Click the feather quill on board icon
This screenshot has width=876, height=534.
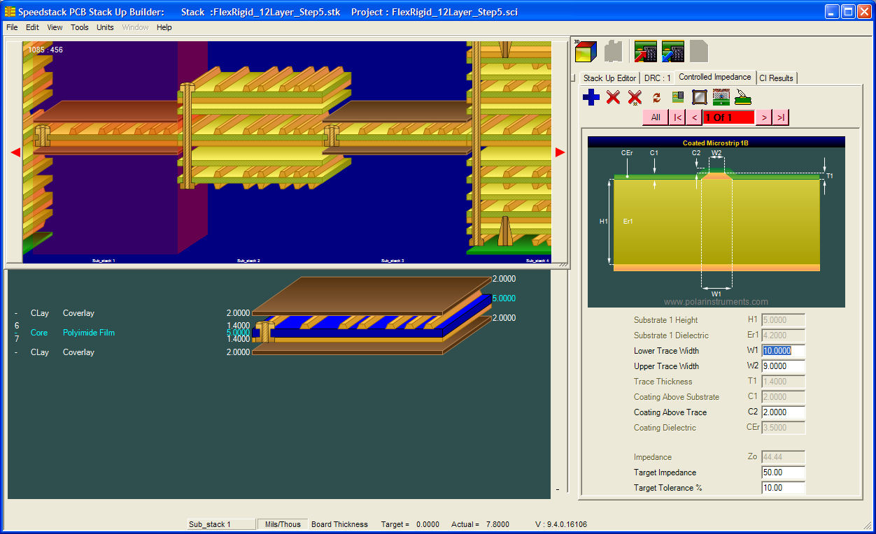click(743, 98)
